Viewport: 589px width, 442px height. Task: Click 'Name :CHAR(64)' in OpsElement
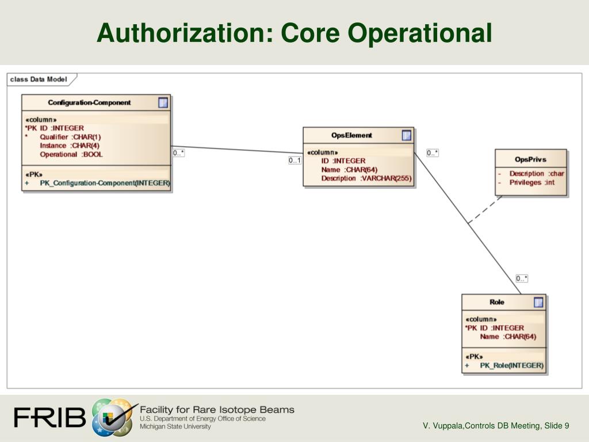click(x=349, y=170)
